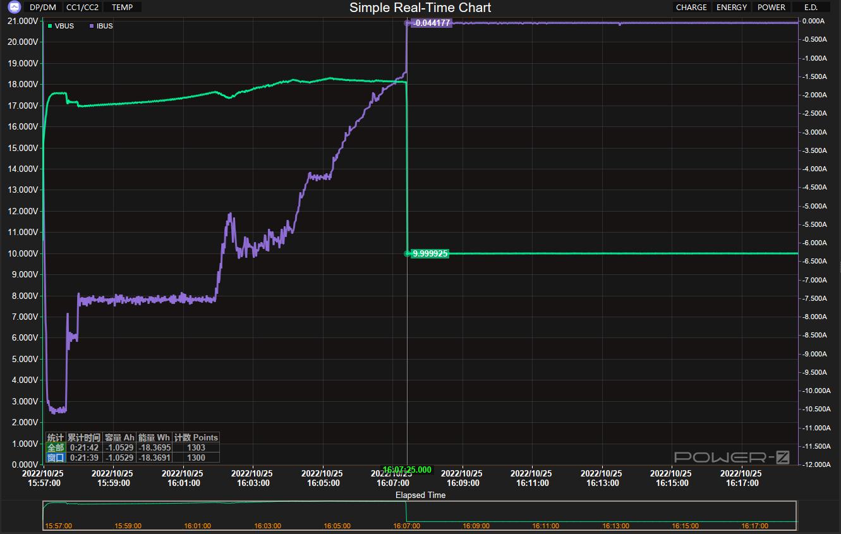Click the blue 窗口 statistics row label

tap(56, 458)
